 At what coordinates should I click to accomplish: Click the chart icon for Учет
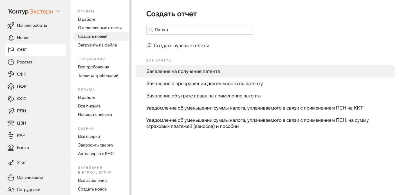(11, 163)
